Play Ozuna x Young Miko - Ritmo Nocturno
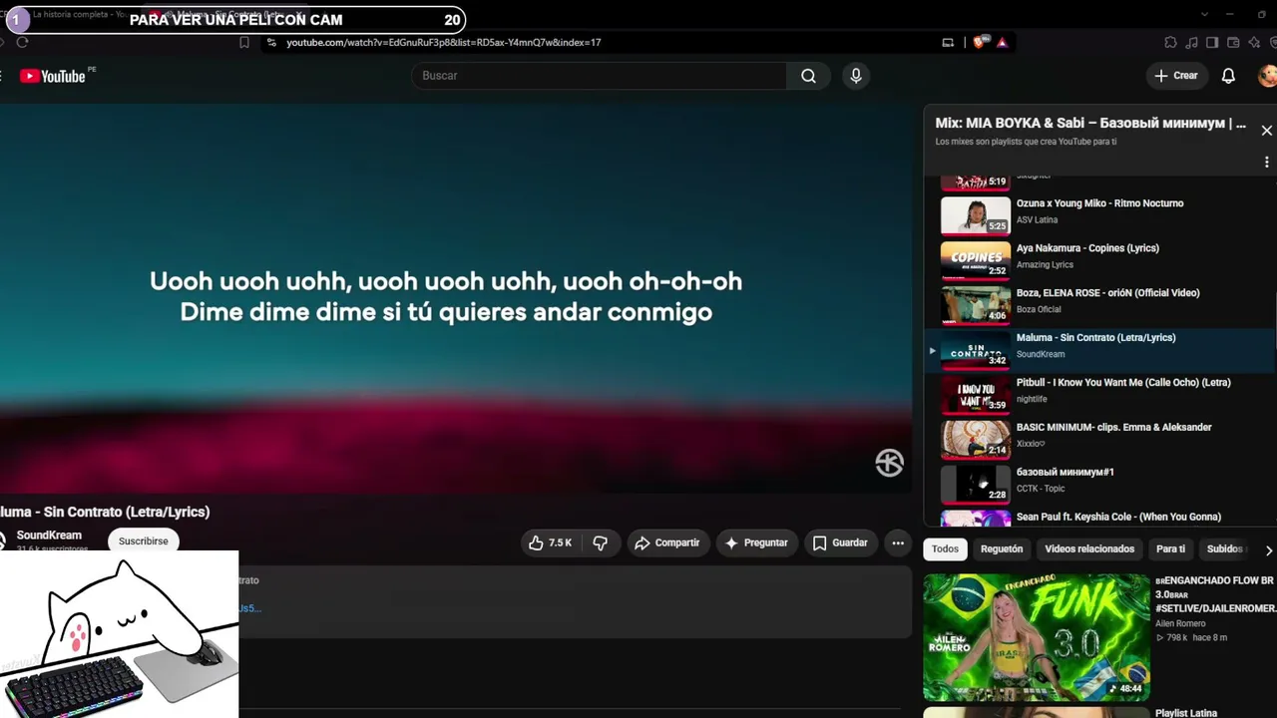 click(x=976, y=214)
